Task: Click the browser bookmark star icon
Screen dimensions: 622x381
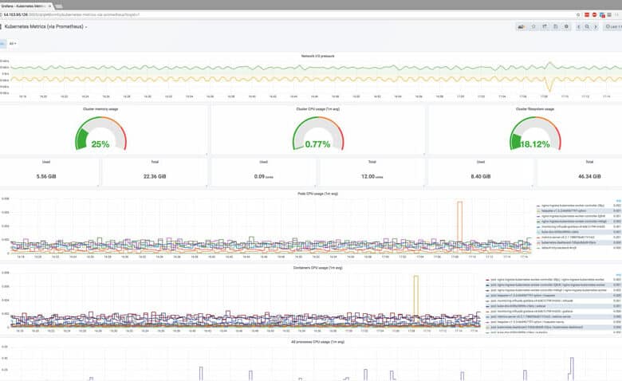Action: 578,14
